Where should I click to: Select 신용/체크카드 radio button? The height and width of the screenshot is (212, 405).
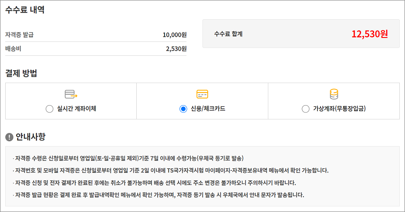click(x=183, y=109)
